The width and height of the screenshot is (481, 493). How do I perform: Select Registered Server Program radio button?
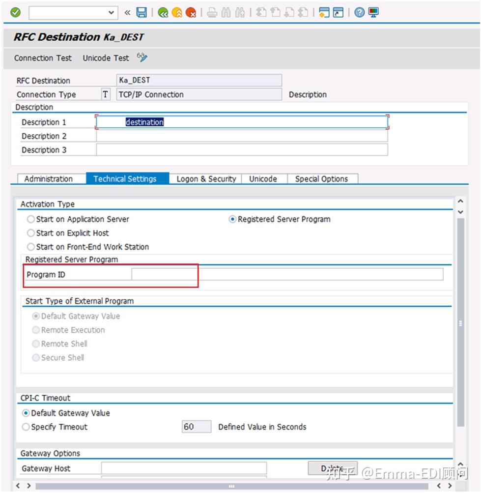232,219
